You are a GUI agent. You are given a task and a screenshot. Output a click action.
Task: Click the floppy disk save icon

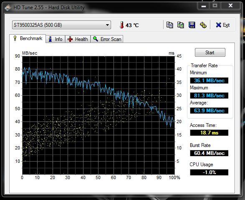192,25
